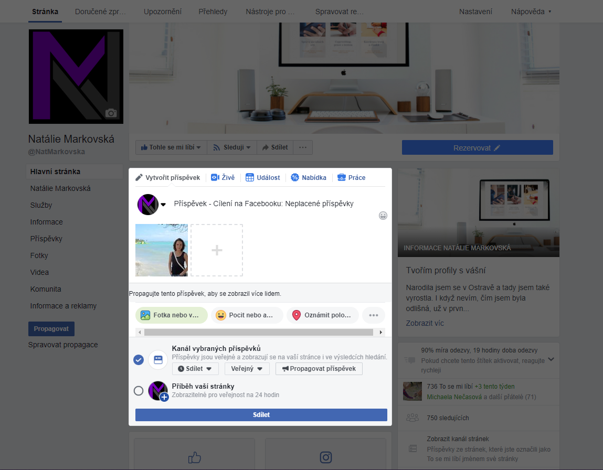
Task: Open the Tohle se mi líbí dropdown
Action: point(171,147)
